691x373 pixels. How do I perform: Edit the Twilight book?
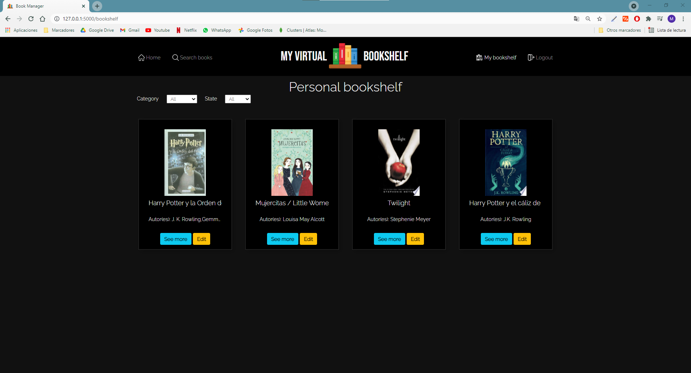(415, 239)
